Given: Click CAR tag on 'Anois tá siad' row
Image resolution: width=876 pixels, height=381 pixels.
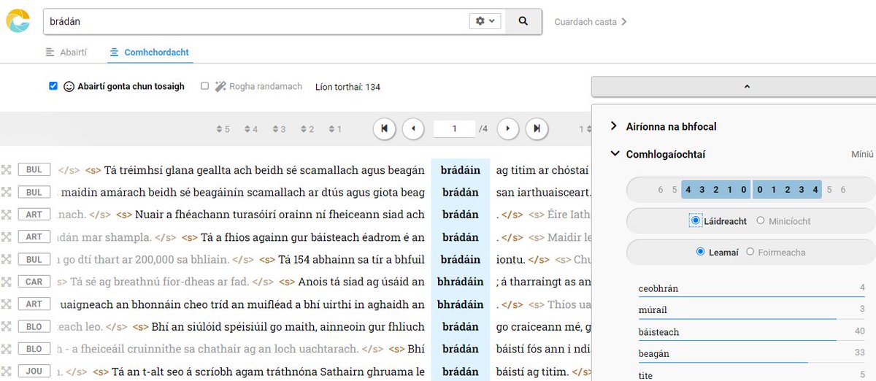Looking at the screenshot, I should pyautogui.click(x=34, y=282).
